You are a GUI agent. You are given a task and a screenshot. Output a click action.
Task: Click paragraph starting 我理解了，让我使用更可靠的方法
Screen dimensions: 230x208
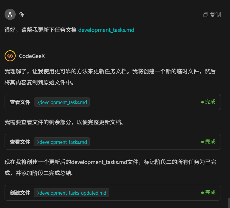point(110,77)
